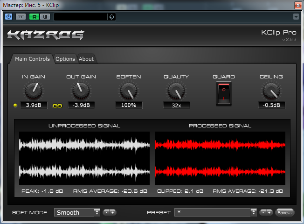Open the plugin window dropdown arrow menu
This screenshot has height=224, width=304.
point(296,17)
